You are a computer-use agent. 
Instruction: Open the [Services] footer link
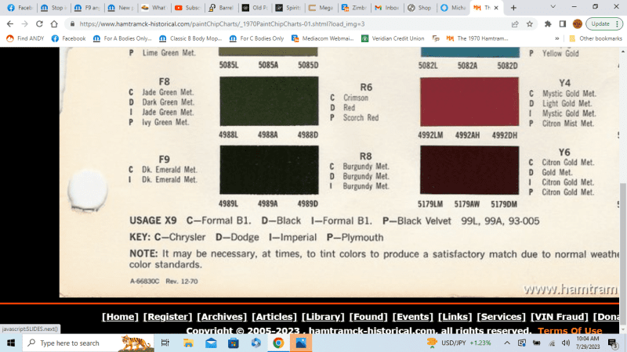(x=501, y=317)
